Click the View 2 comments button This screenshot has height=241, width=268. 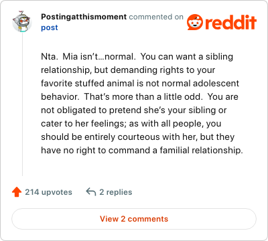coord(134,219)
